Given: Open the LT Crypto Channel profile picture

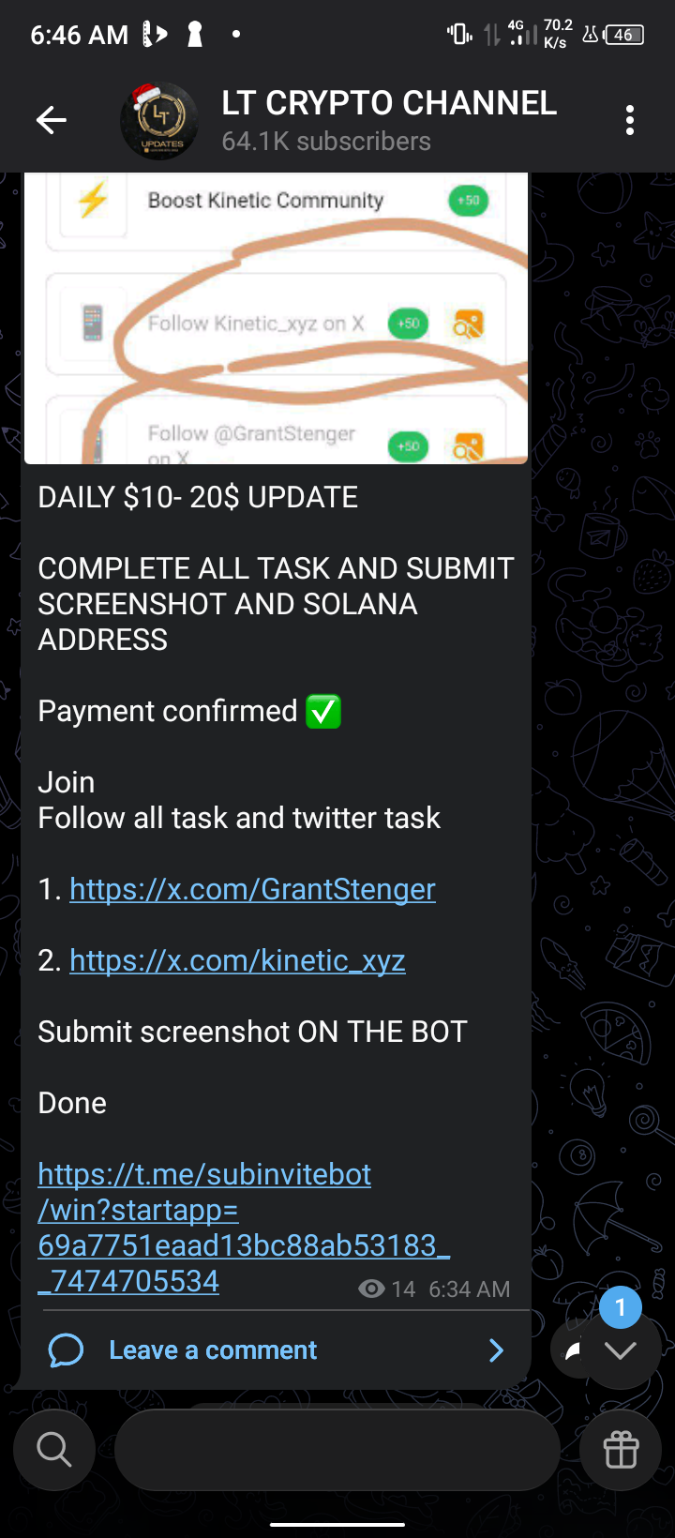Looking at the screenshot, I should [159, 121].
